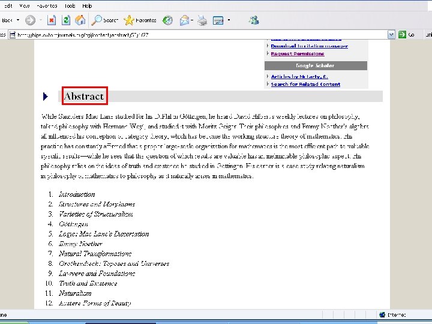Click the Print icon in toolbar
Screen dimensions: 432x324
pos(202,20)
